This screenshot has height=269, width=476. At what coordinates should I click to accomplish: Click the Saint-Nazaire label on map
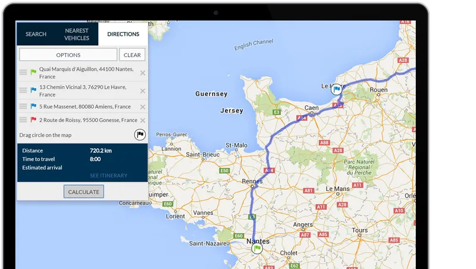pyautogui.click(x=208, y=243)
